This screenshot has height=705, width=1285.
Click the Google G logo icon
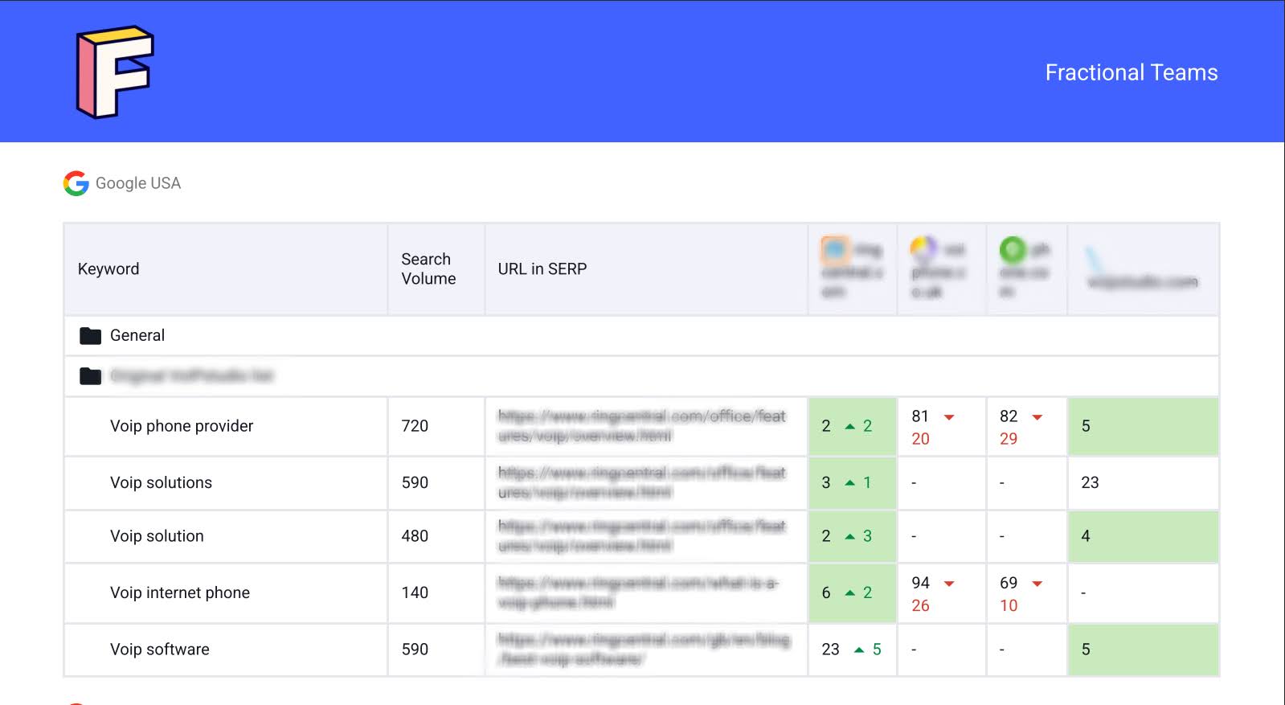[x=76, y=183]
